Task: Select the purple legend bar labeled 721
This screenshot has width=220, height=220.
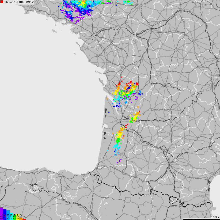Action: tap(2, 214)
